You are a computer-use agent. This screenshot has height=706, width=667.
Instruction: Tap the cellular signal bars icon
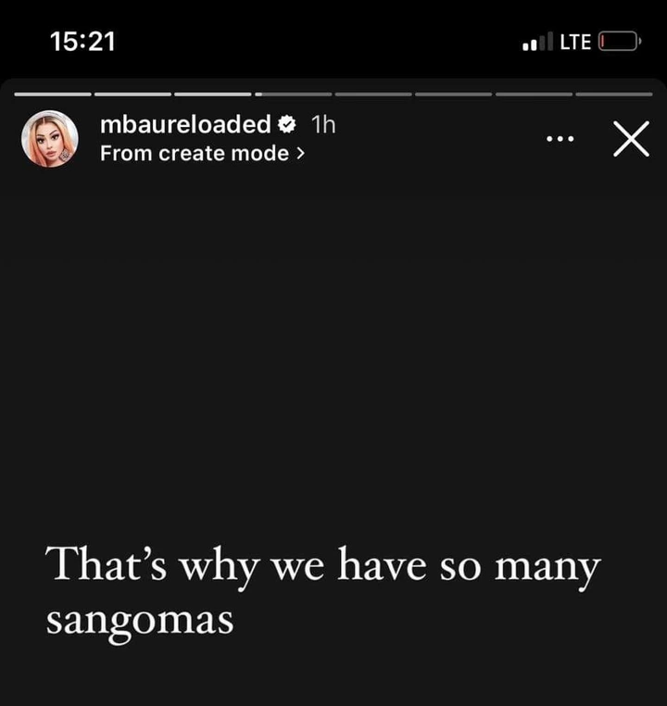tap(537, 42)
